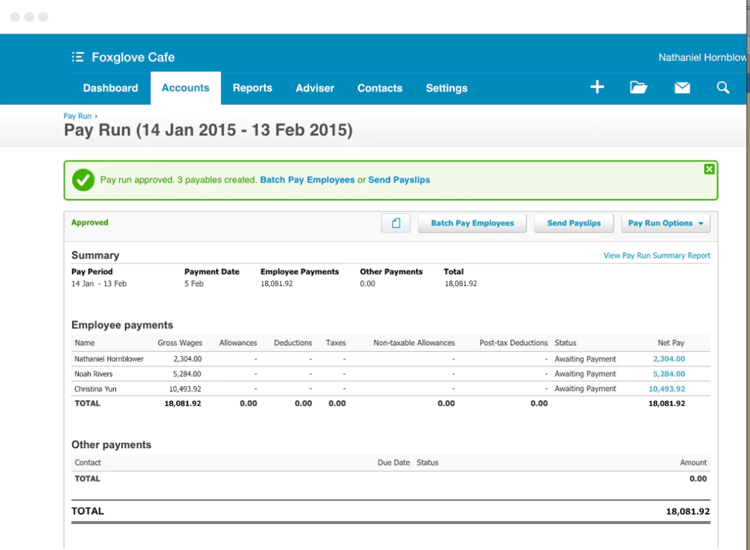The width and height of the screenshot is (750, 550).
Task: Click Noah Rivers' net pay 5,284.00
Action: pyautogui.click(x=669, y=374)
